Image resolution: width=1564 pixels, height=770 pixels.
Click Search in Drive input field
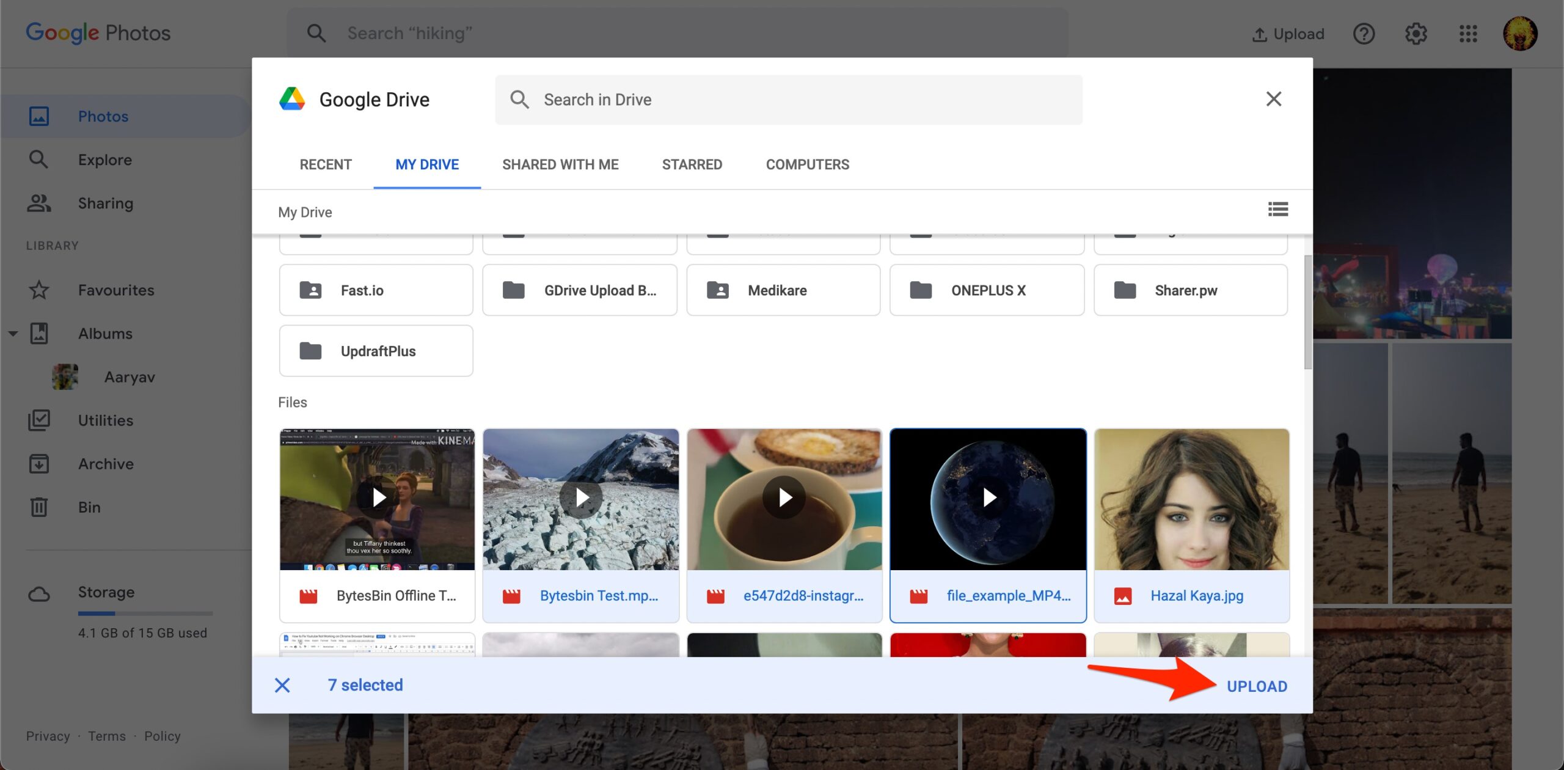point(788,99)
